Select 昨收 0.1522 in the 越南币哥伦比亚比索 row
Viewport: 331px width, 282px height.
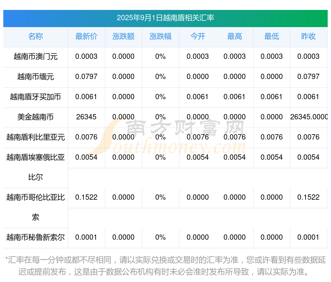pyautogui.click(x=308, y=197)
